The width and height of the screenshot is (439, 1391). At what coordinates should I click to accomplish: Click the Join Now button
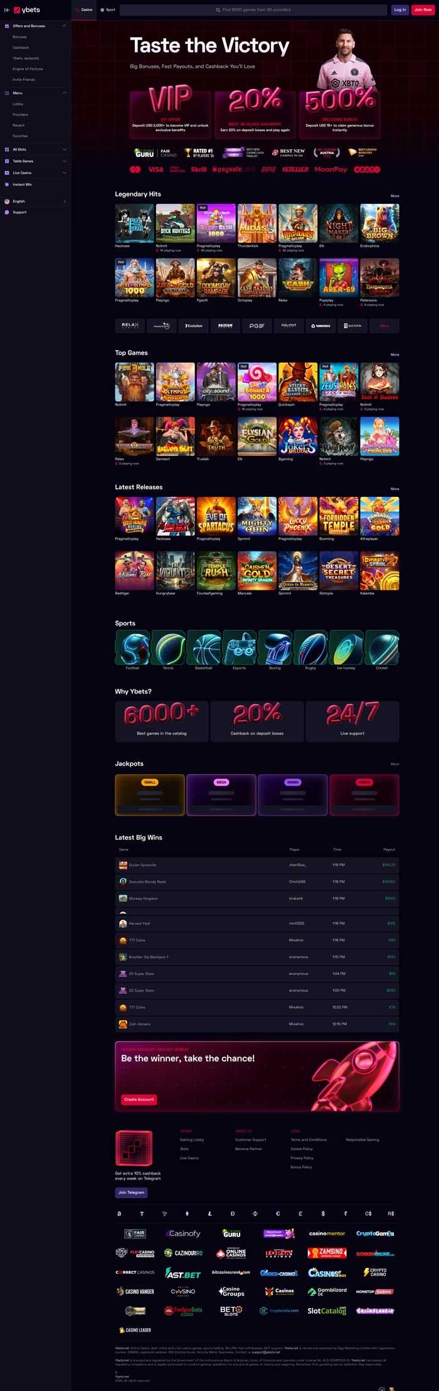(x=423, y=10)
